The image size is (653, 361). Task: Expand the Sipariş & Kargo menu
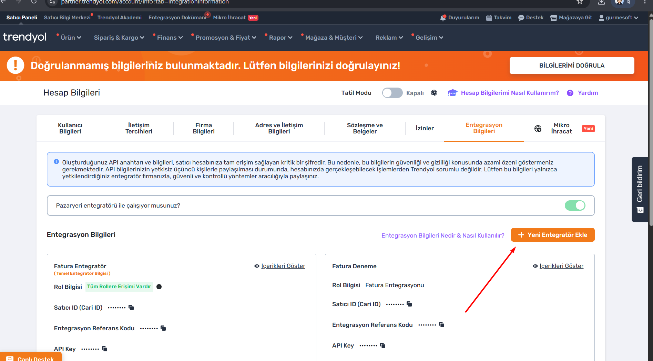pos(119,38)
